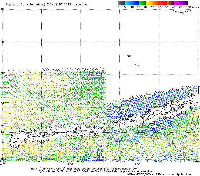Click the '54' latitude axis label
The width and height of the screenshot is (200, 176).
coord(2,103)
